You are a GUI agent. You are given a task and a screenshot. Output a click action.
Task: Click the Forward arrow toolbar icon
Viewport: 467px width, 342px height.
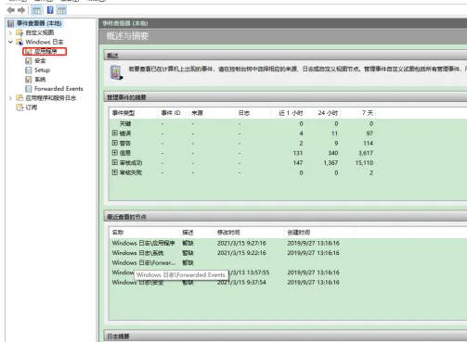click(x=21, y=10)
